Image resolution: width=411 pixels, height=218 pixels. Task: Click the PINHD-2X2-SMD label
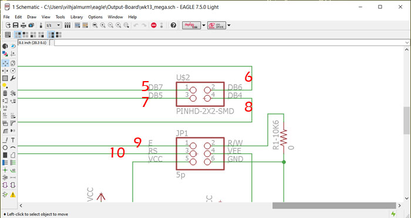pos(205,111)
